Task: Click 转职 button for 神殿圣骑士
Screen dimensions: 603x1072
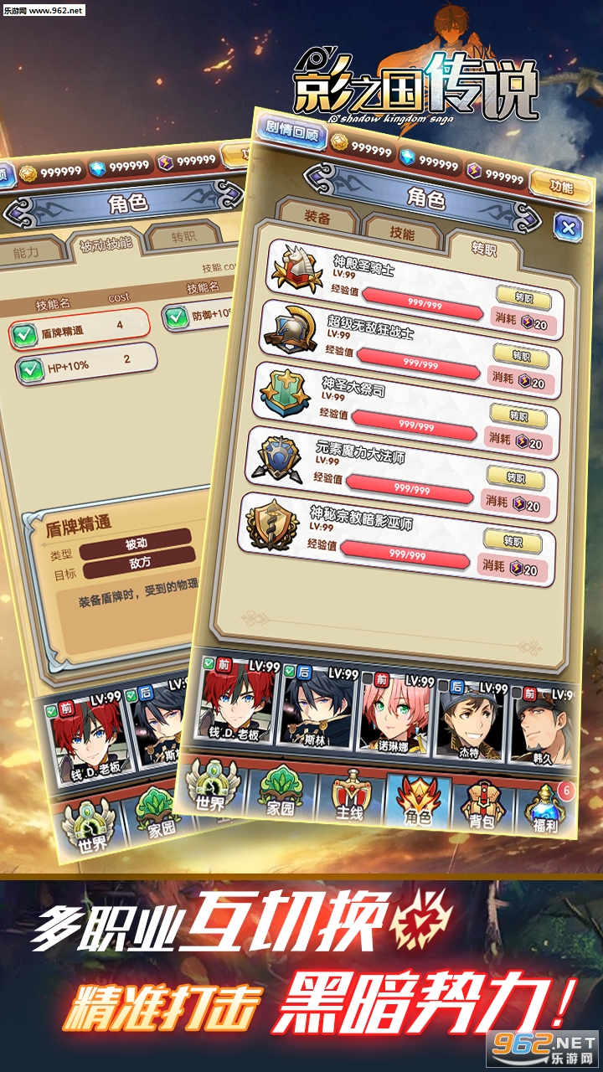Action: 523,297
